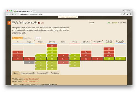Screen dimensions: 138x99
Task: Click the 55.09% global usage figure on the far right
Action: coord(123,23)
